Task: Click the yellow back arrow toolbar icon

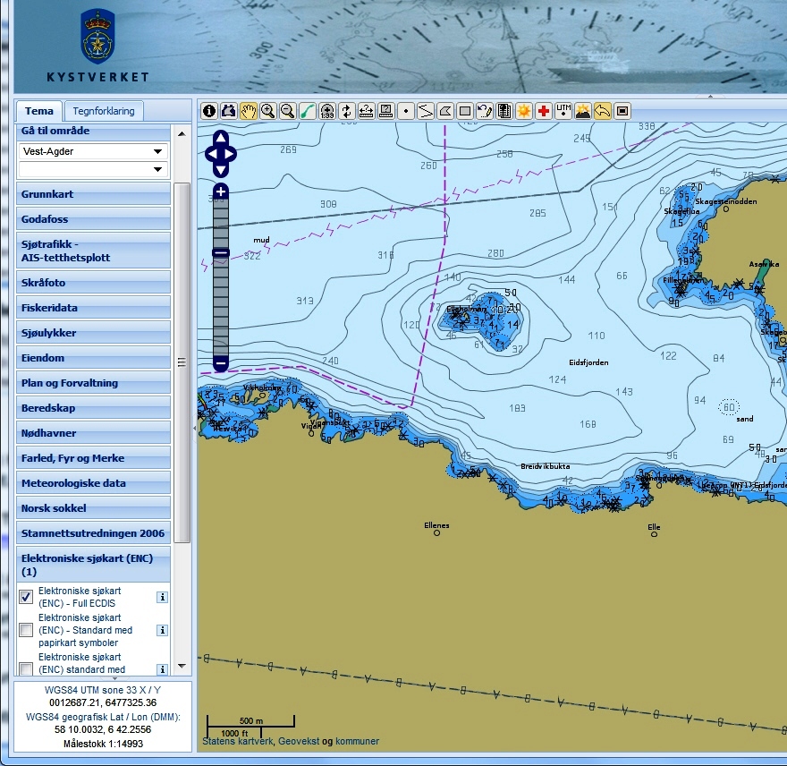Action: (603, 111)
